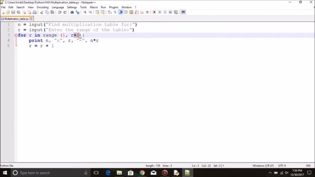This screenshot has width=315, height=177.
Task: Open the Search menu
Action: coord(20,7)
